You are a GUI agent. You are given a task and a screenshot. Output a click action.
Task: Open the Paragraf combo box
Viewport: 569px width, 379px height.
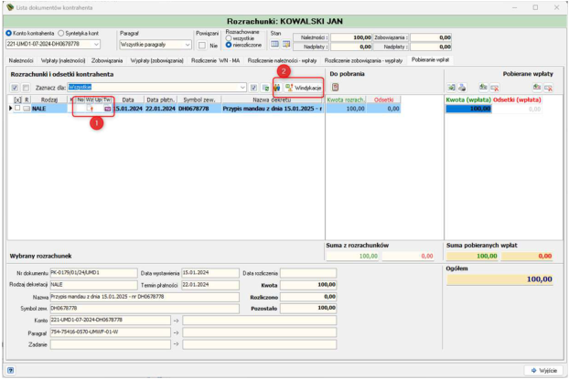click(x=156, y=45)
